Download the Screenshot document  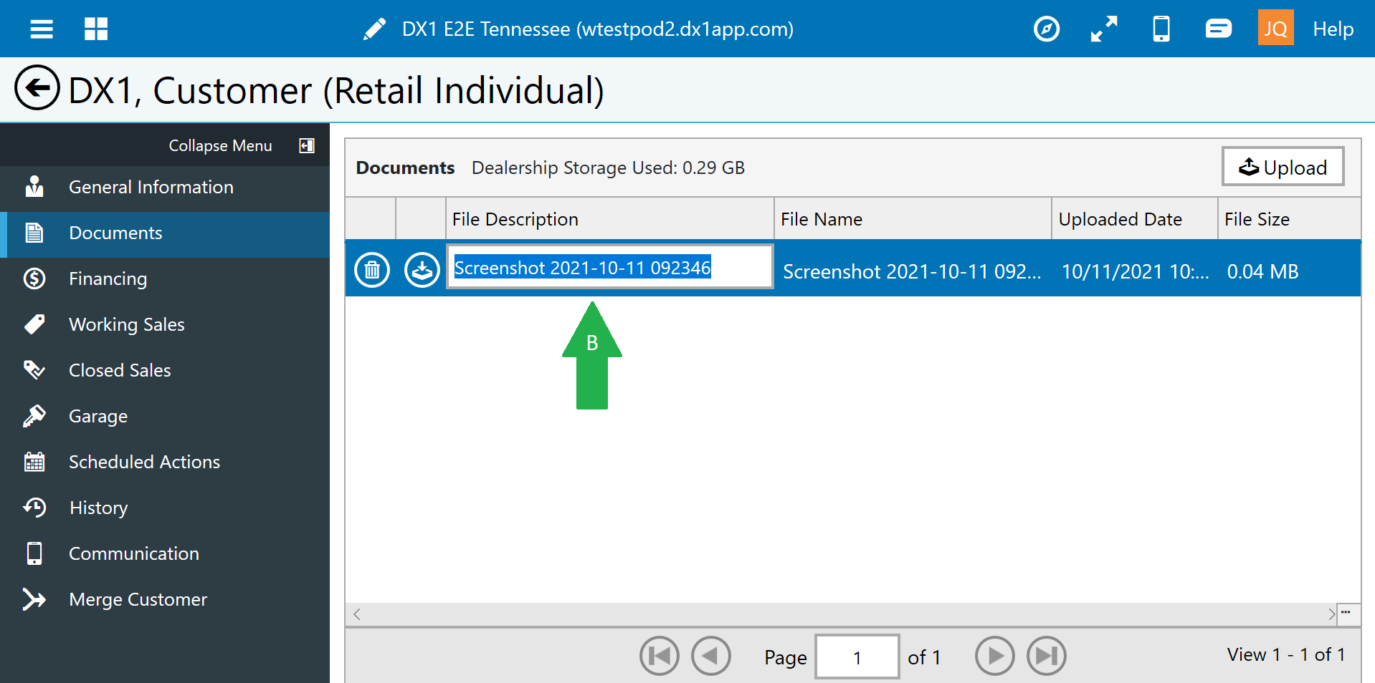[x=422, y=270]
